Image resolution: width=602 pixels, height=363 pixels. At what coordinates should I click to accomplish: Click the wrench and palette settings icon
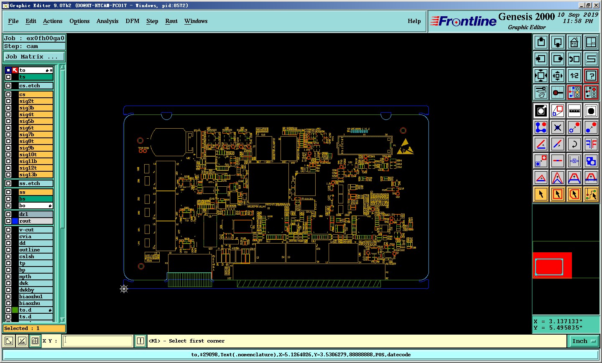click(541, 92)
